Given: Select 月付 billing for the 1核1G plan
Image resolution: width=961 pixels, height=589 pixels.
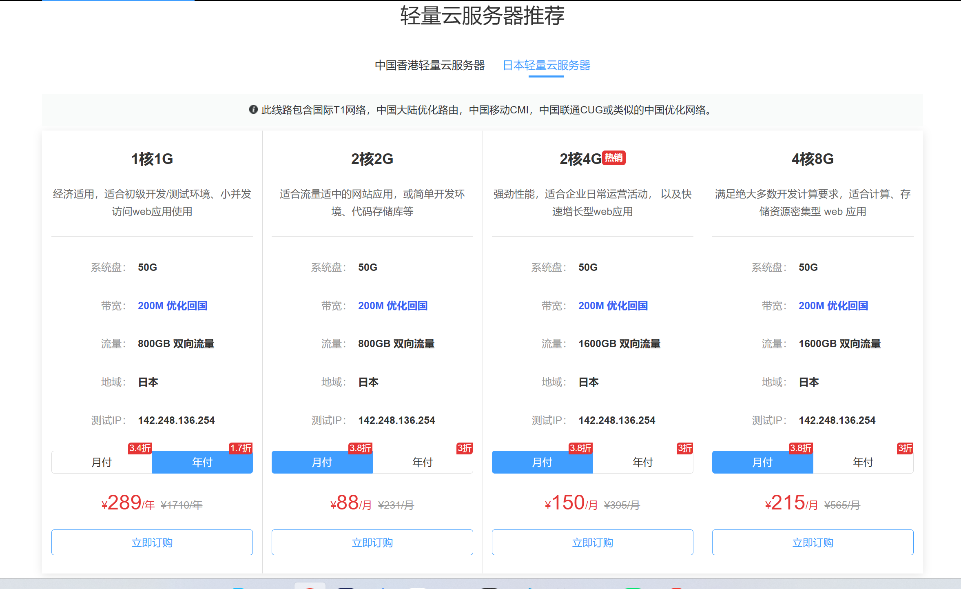Looking at the screenshot, I should (x=102, y=462).
